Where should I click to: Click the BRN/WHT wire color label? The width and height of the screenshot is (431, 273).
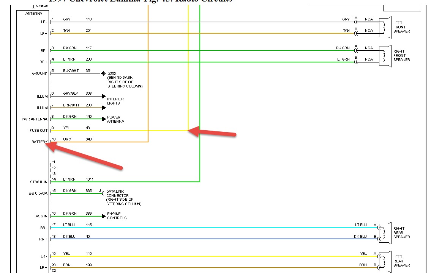(x=71, y=105)
